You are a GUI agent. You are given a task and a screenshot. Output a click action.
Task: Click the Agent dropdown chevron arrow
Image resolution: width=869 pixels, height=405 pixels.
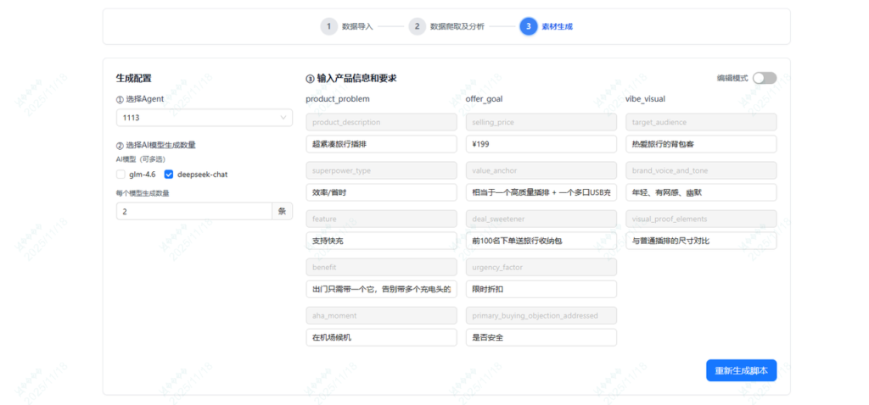coord(283,118)
